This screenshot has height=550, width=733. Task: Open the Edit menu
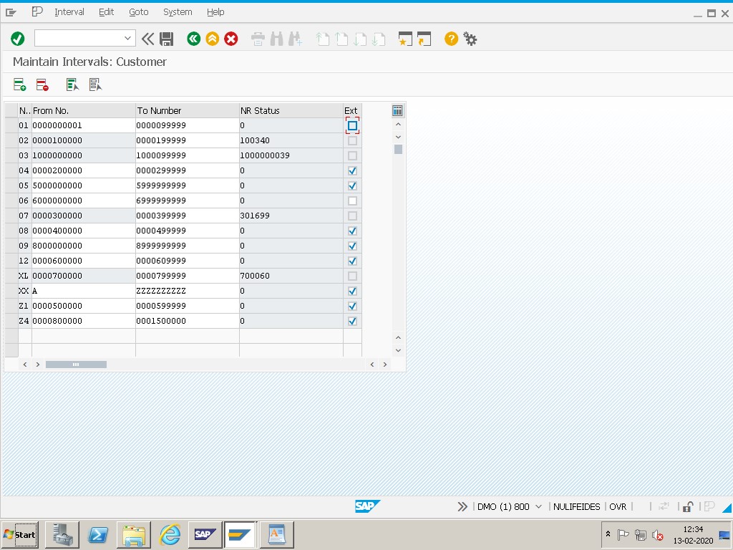point(106,12)
